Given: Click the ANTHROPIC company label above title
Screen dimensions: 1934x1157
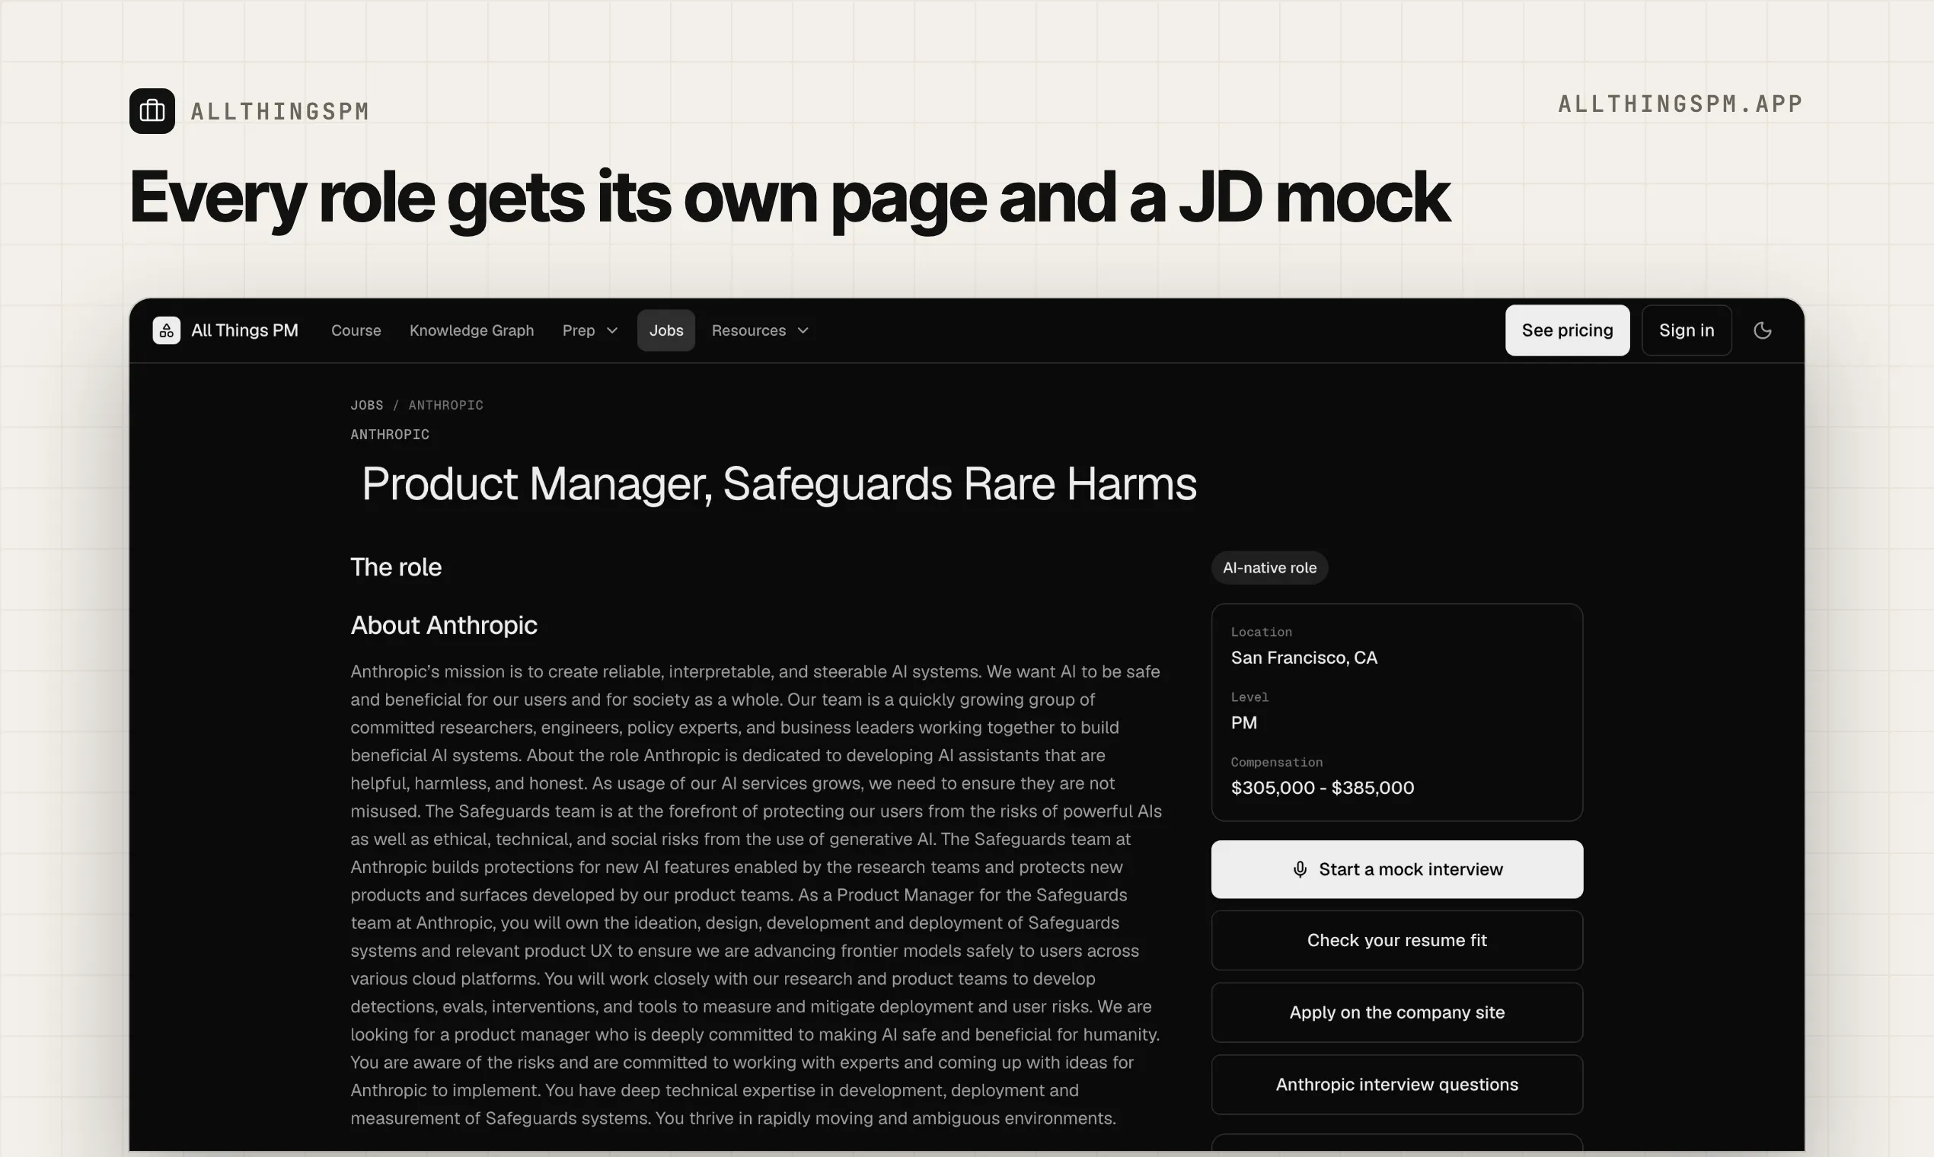Looking at the screenshot, I should pos(390,435).
